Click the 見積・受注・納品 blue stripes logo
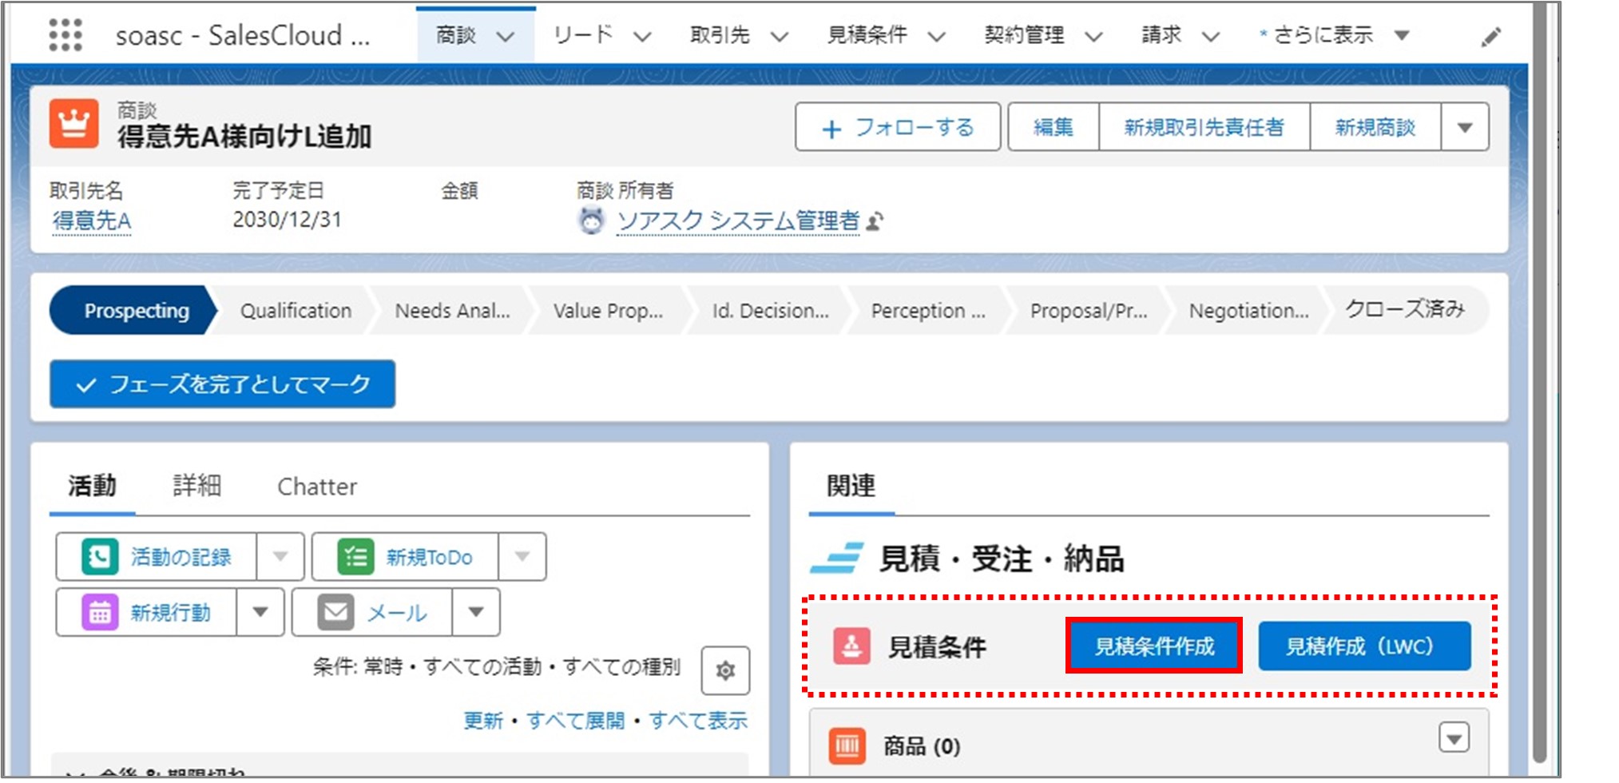Screen dimensions: 1619x783 coord(837,558)
